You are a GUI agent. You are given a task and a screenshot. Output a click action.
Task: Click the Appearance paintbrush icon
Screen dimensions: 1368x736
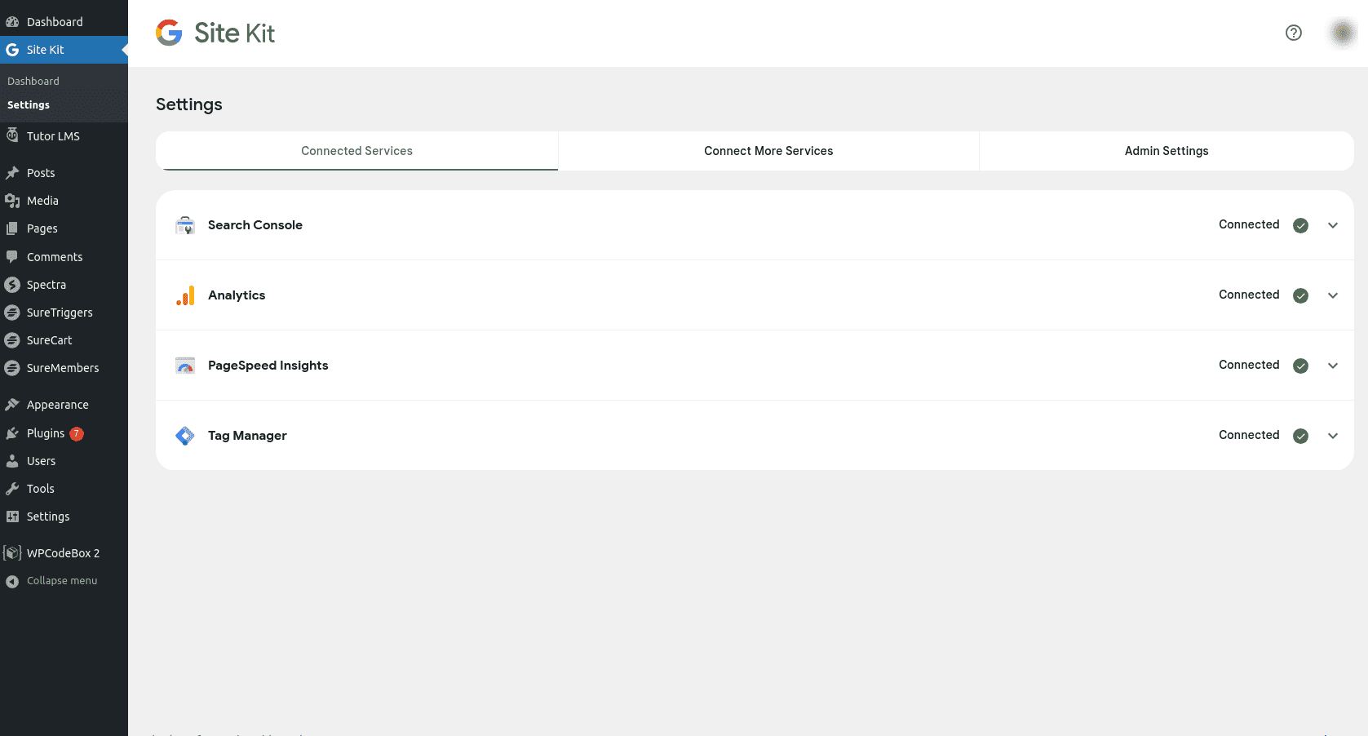(x=12, y=404)
